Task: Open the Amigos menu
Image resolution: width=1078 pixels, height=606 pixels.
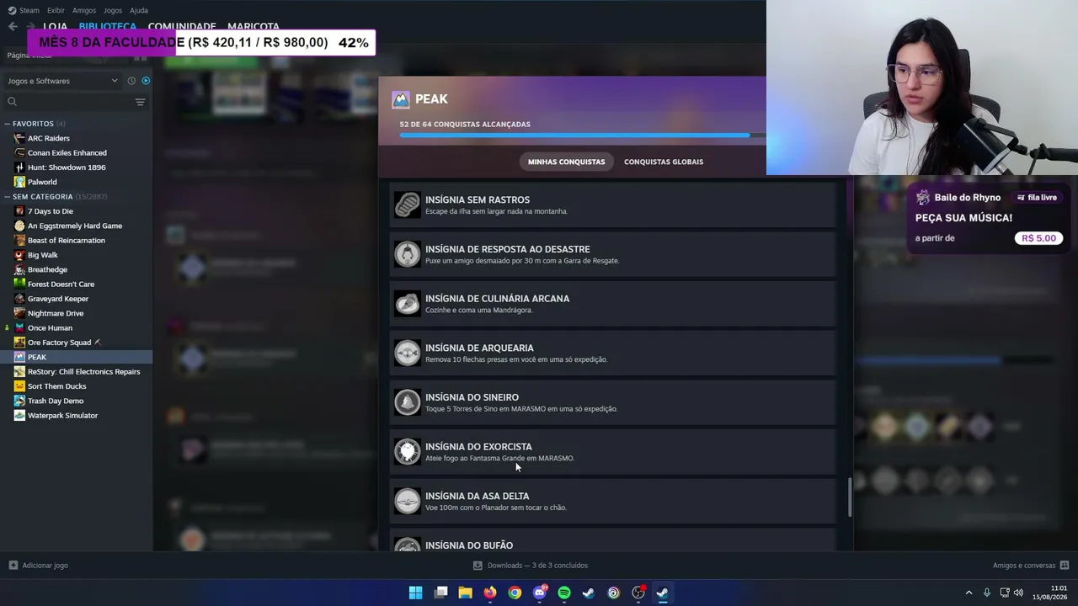Action: click(84, 10)
